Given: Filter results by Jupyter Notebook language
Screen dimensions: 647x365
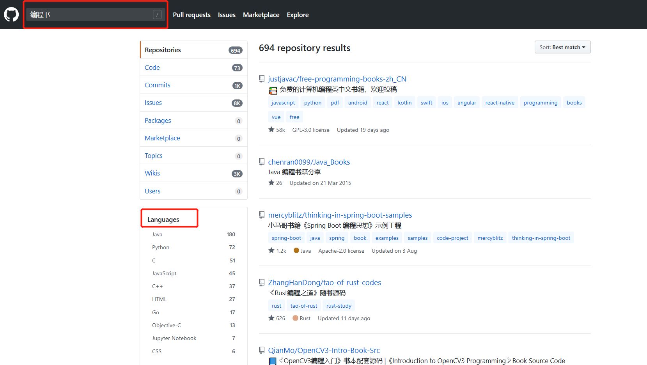Looking at the screenshot, I should click(193, 338).
